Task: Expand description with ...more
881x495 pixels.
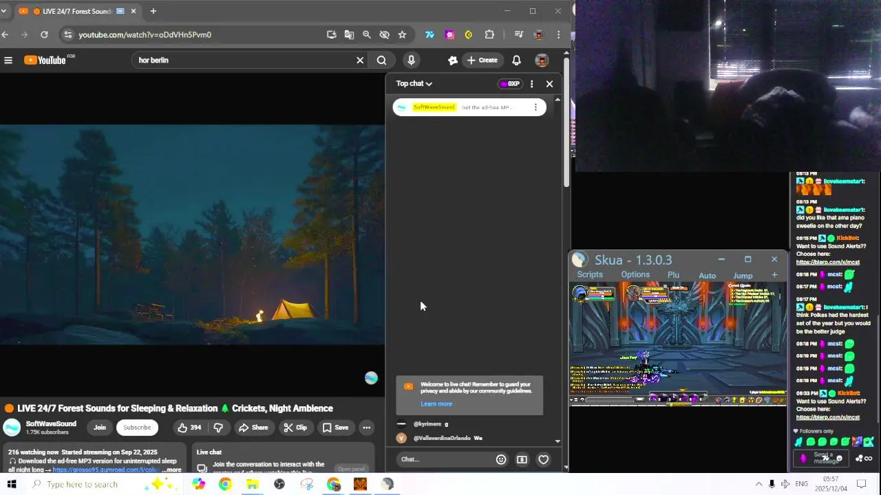Action: [172, 470]
